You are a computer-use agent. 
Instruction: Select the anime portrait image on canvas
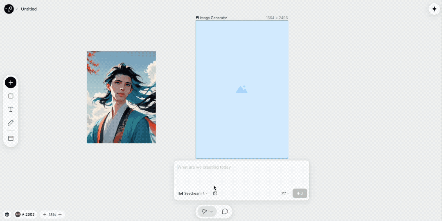[121, 97]
